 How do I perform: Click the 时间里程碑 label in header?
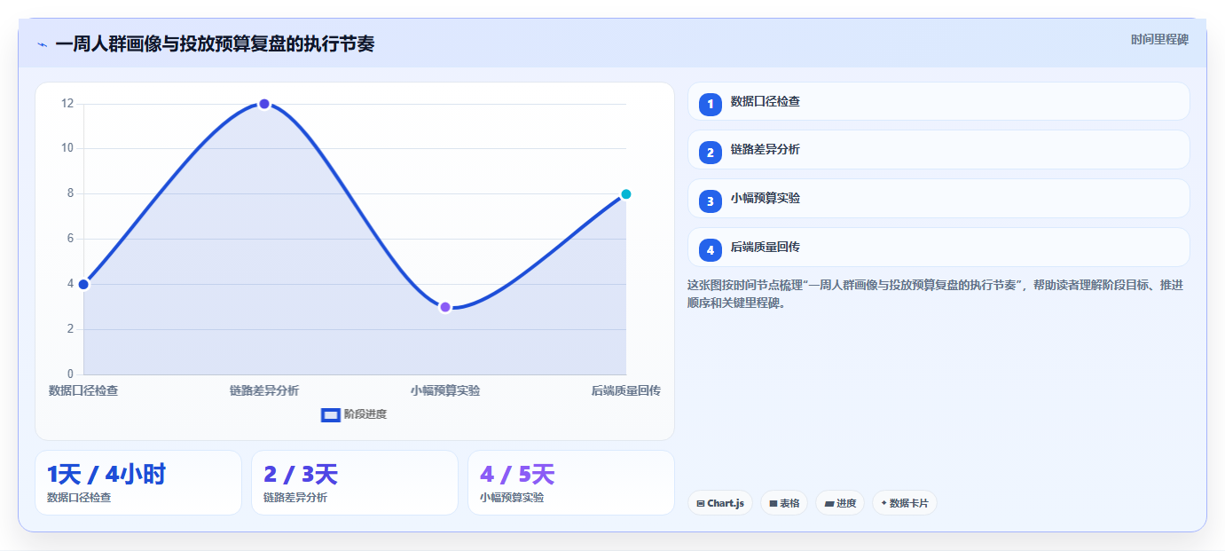coord(1159,39)
